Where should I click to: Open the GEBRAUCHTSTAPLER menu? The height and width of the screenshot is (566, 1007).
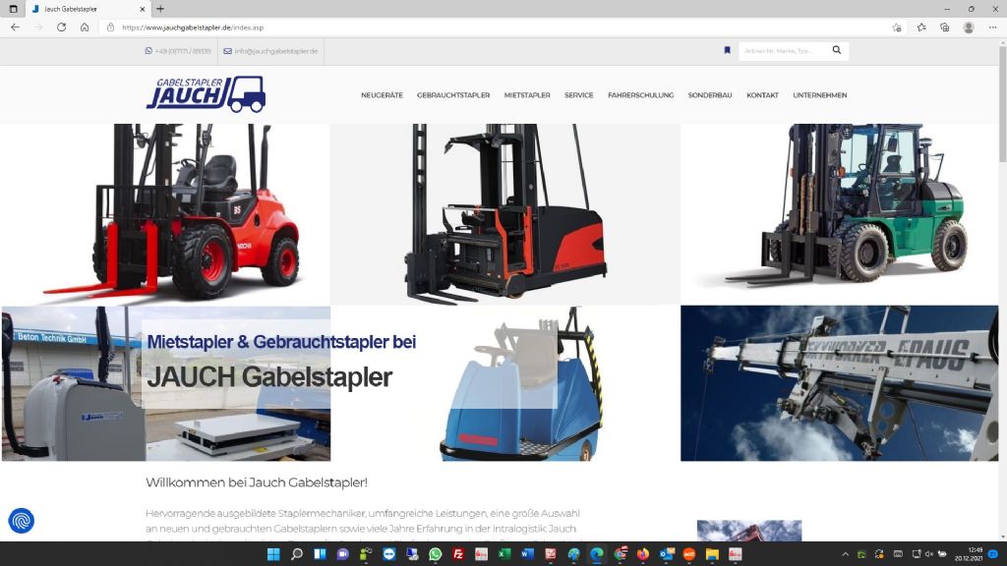453,95
